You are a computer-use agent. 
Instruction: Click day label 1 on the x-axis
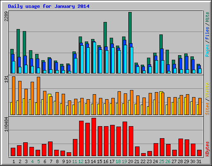(14, 161)
